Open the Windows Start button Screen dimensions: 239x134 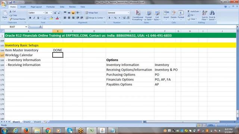[4, 131]
